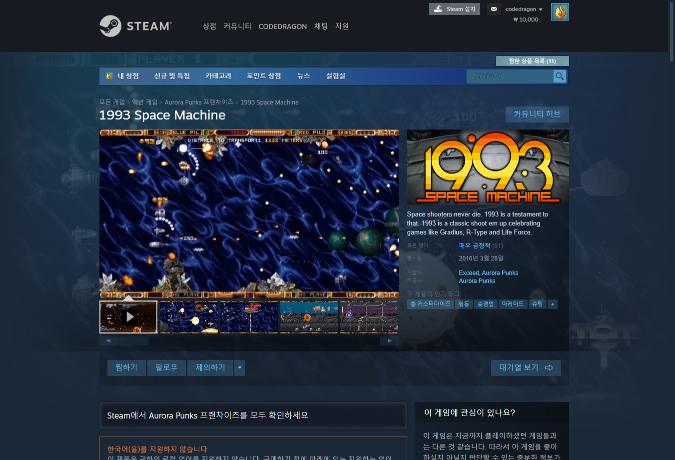Image resolution: width=675 pixels, height=460 pixels.
Task: Open 커뮤니티 in top navigation
Action: 237,26
